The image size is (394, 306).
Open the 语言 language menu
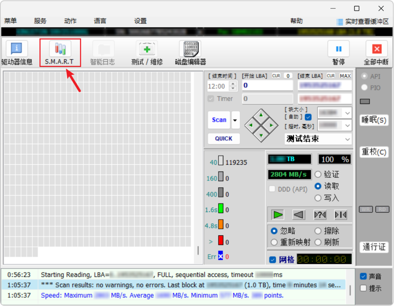coord(100,21)
